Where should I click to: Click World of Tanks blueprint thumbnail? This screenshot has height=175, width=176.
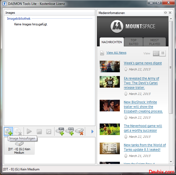110,148
